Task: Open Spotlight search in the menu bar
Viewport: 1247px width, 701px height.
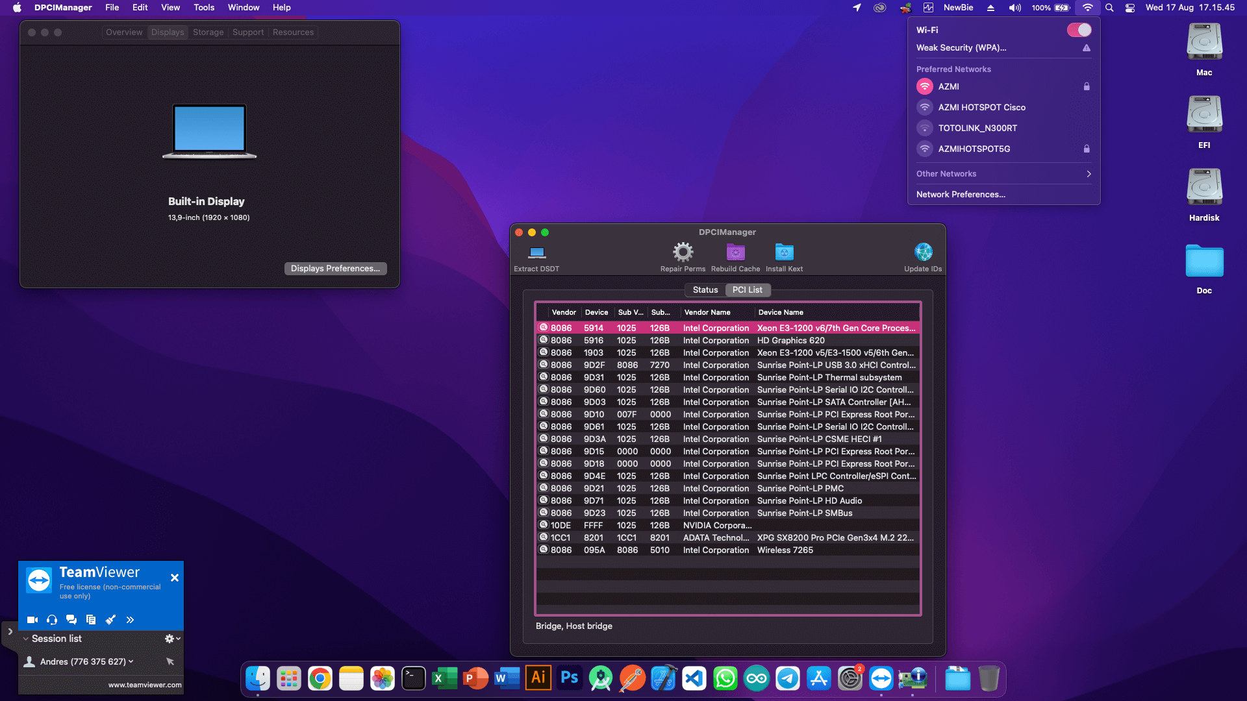Action: [1109, 8]
